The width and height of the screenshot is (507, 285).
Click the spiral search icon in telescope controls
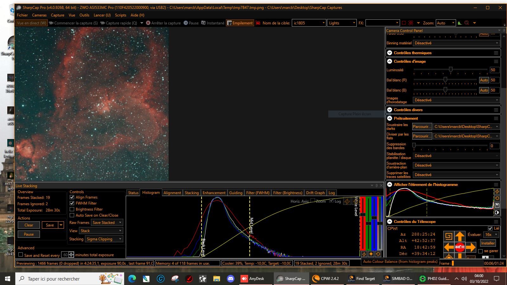pos(448,236)
